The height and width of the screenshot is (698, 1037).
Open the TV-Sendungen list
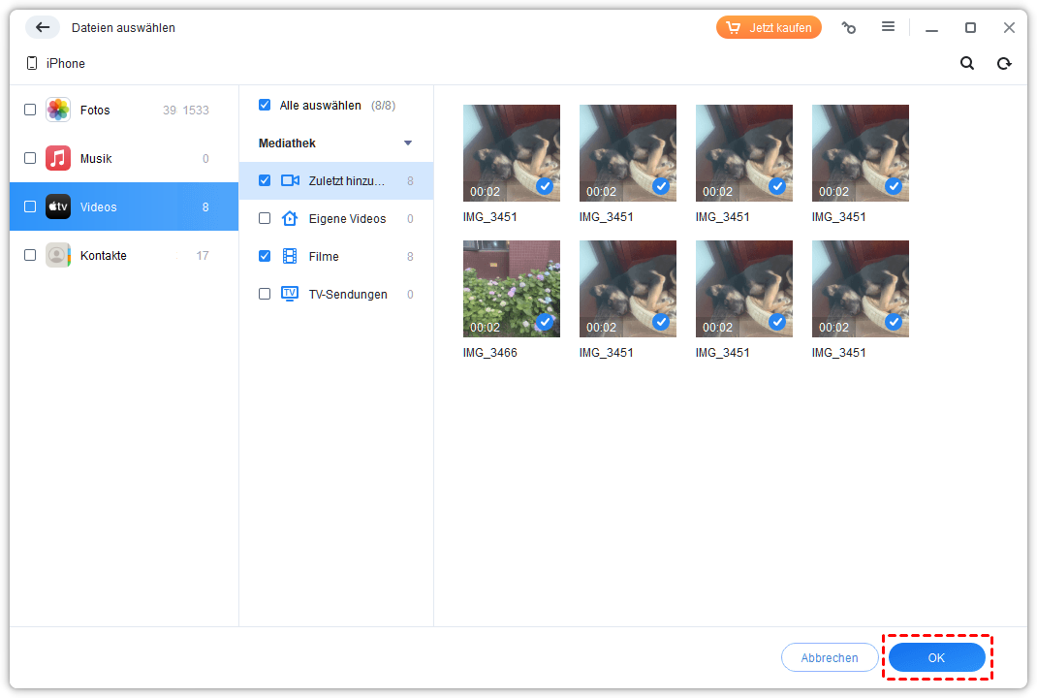[336, 294]
